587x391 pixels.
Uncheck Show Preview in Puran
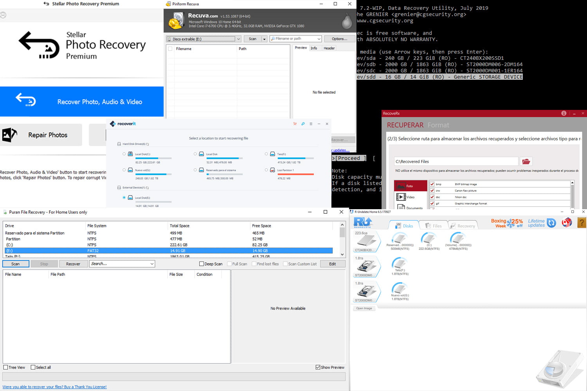[318, 368]
